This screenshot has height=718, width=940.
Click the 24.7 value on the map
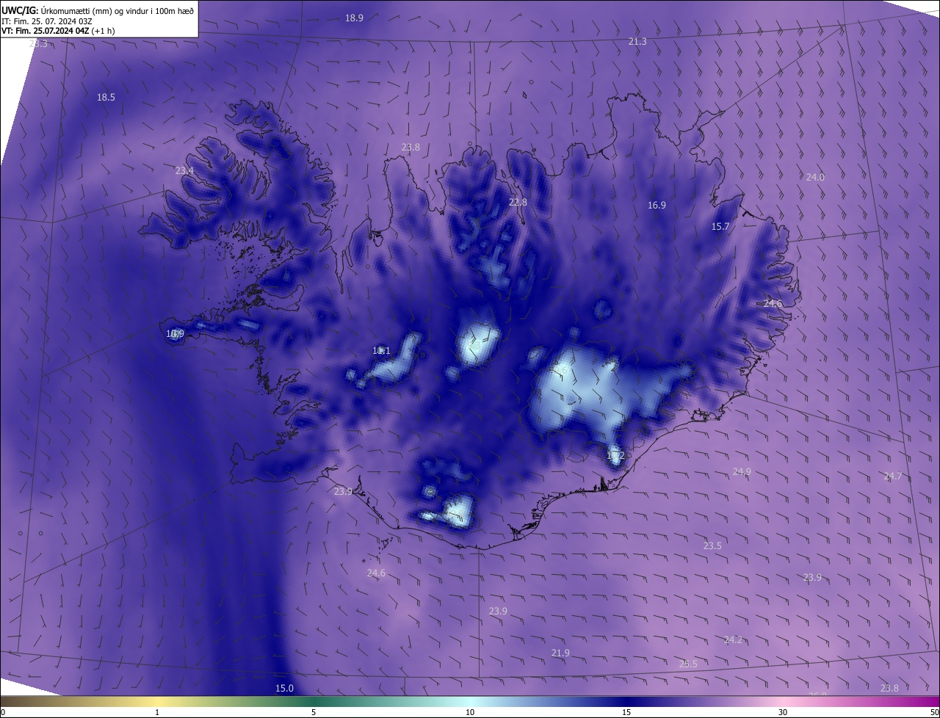(x=892, y=476)
